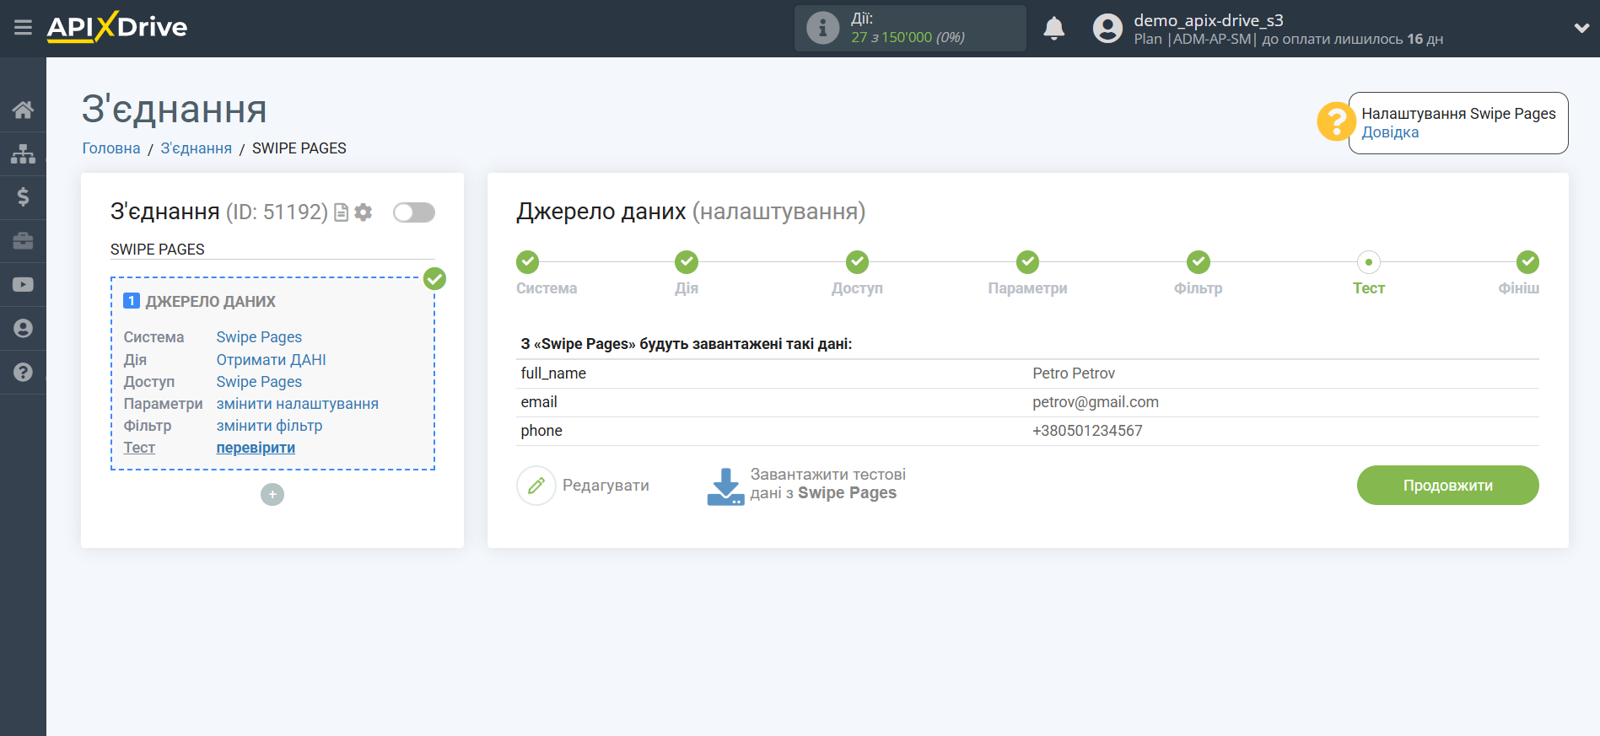Click the connection copy document icon

tap(342, 212)
